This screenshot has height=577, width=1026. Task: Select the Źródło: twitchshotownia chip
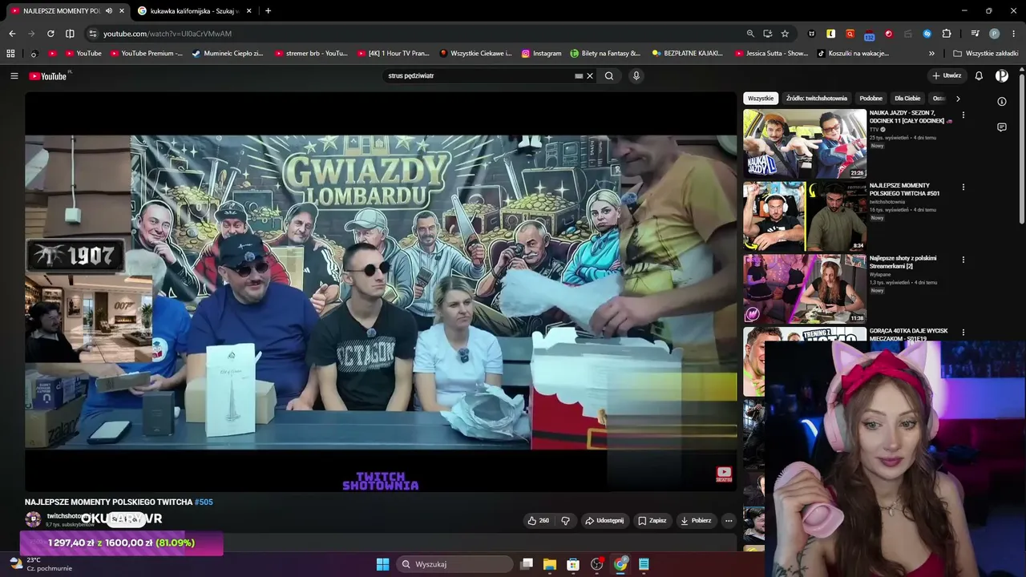point(817,99)
